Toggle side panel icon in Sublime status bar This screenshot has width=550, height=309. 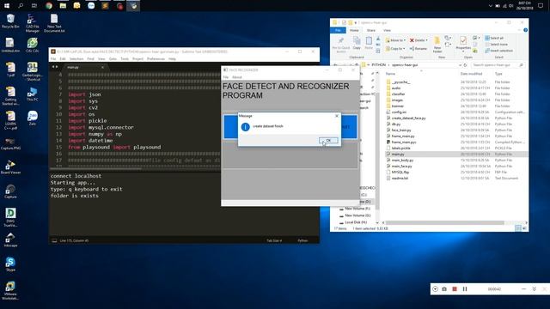[54, 240]
